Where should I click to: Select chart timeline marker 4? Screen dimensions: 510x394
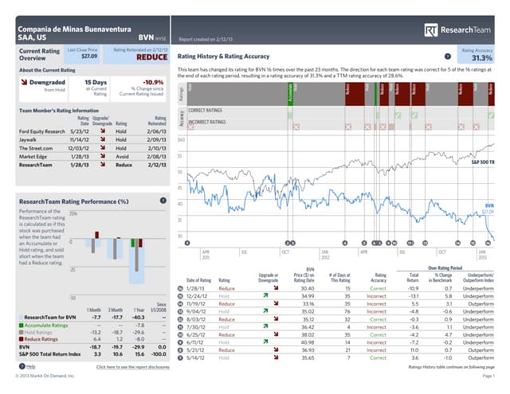[345, 243]
